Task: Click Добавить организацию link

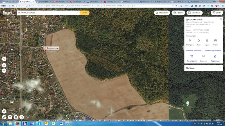Action: 213,50
